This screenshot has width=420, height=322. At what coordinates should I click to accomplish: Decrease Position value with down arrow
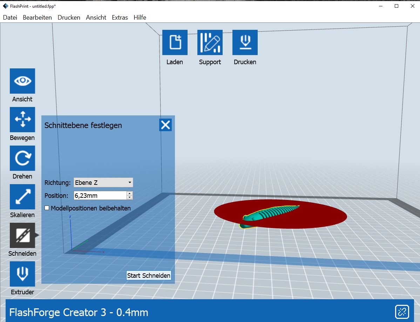(130, 197)
